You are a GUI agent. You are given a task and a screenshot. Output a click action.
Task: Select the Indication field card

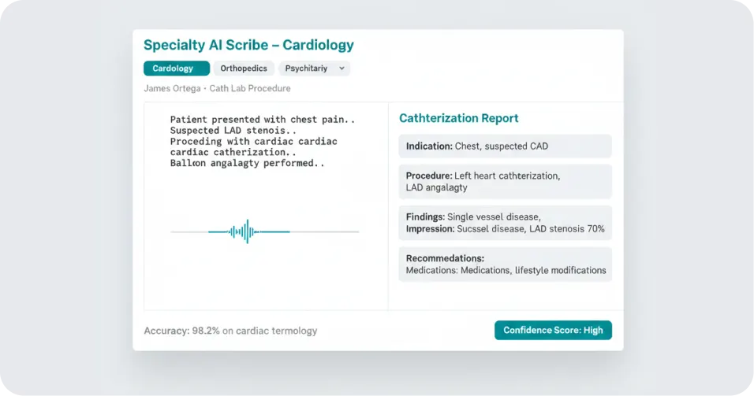point(505,146)
